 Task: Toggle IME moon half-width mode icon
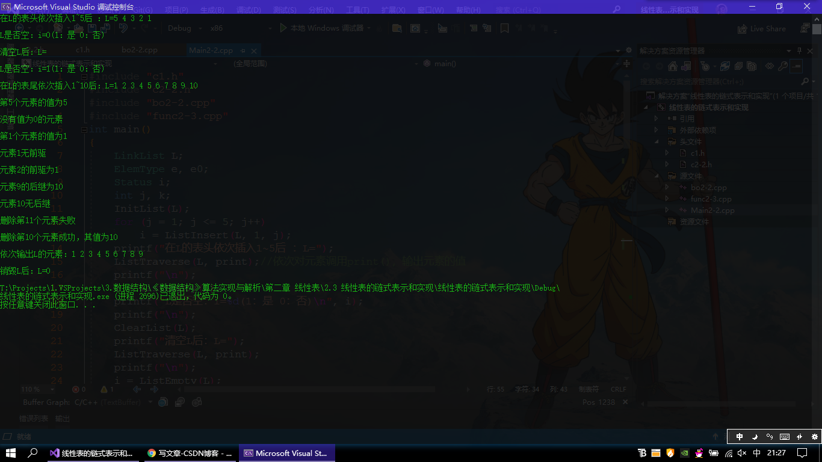755,437
